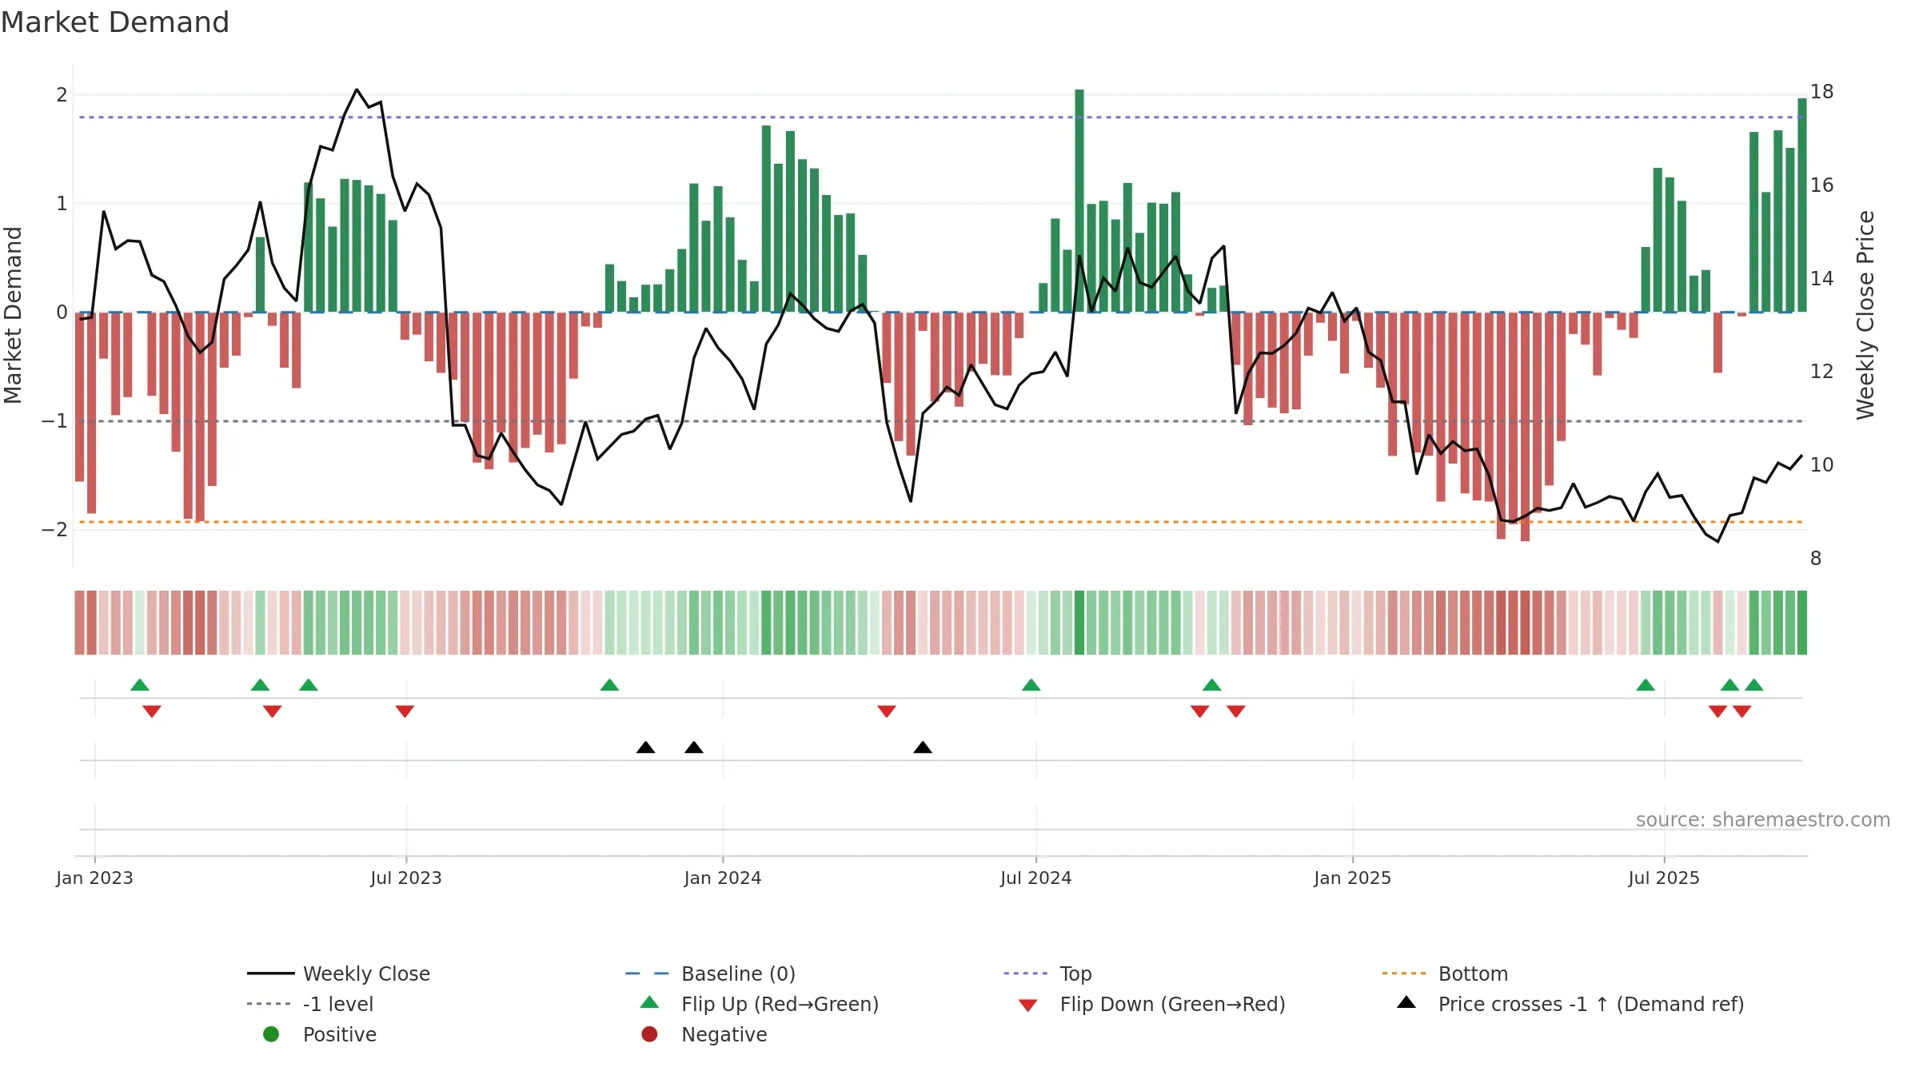Click the Negative legend label

pyautogui.click(x=724, y=1034)
